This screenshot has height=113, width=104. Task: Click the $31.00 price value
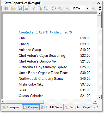pos(85,90)
